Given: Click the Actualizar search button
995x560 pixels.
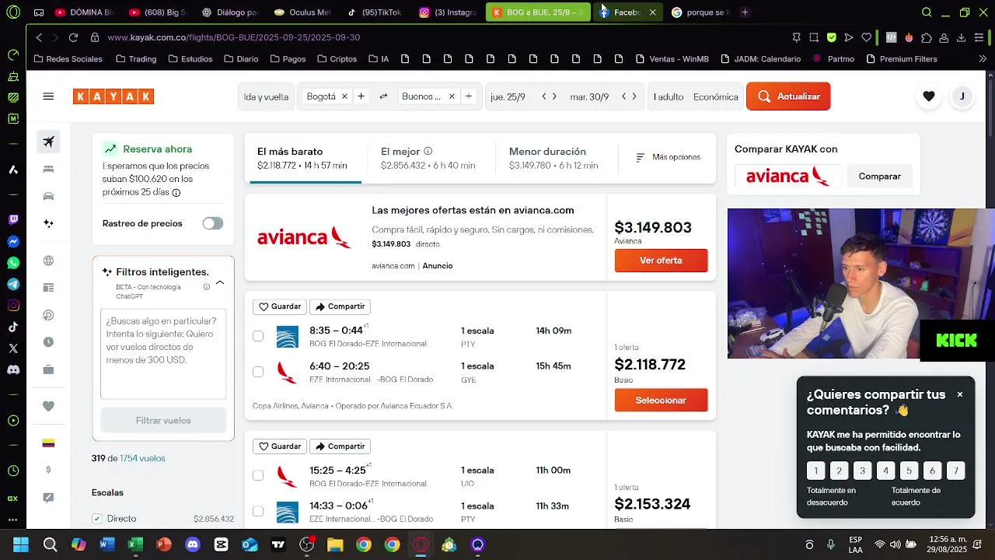Looking at the screenshot, I should tap(788, 96).
